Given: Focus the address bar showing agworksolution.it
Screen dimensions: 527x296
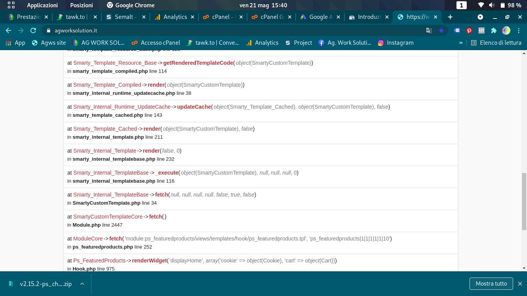Looking at the screenshot, I should point(235,30).
